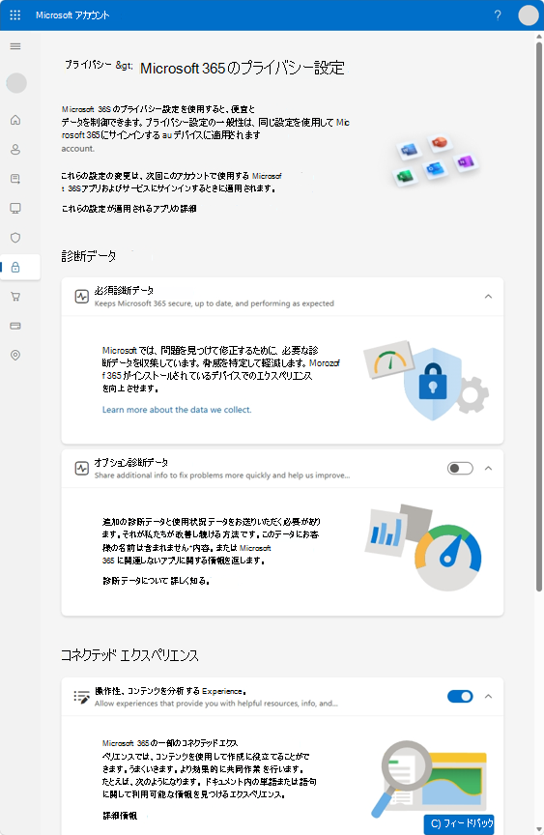This screenshot has height=835, width=544.
Task: Click the コネクテッド エクスペリエンス heading
Action: pyautogui.click(x=129, y=655)
